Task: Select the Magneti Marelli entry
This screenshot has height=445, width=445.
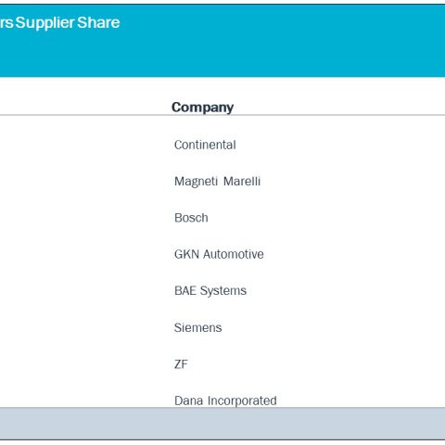Action: 217,182
